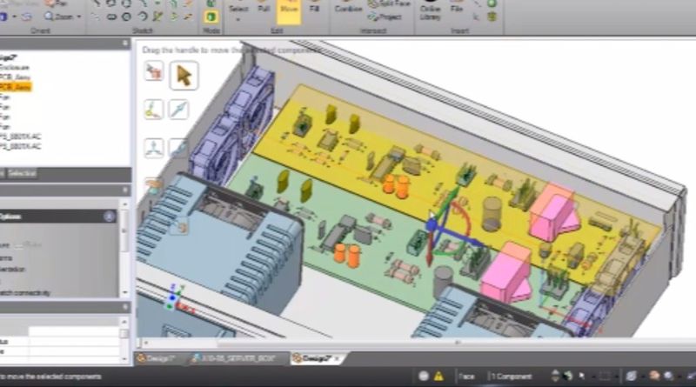Click the Project tool in Intersect group
The height and width of the screenshot is (387, 696).
click(x=385, y=17)
